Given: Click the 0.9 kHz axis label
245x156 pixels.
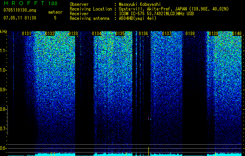Looking at the screenshot, I should tap(3, 90).
